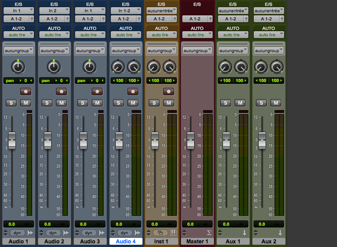Viewport: 337px width, 247px height.
Task: Click the volume level display on Audio 1
Action: [x=18, y=224]
